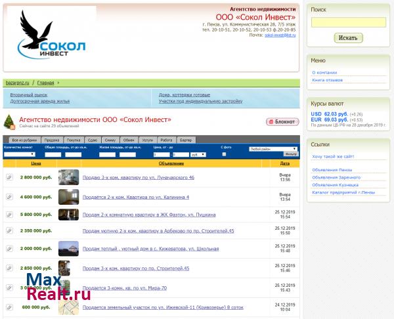Toggle the 'С фото' checkbox

pyautogui.click(x=224, y=154)
